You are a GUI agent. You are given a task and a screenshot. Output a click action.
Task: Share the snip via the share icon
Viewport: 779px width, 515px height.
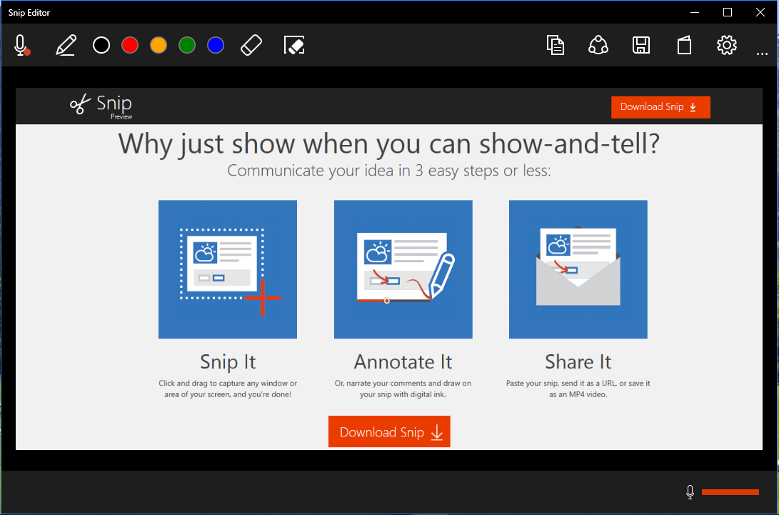598,44
